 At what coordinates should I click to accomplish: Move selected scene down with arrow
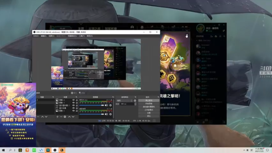tap(46, 117)
